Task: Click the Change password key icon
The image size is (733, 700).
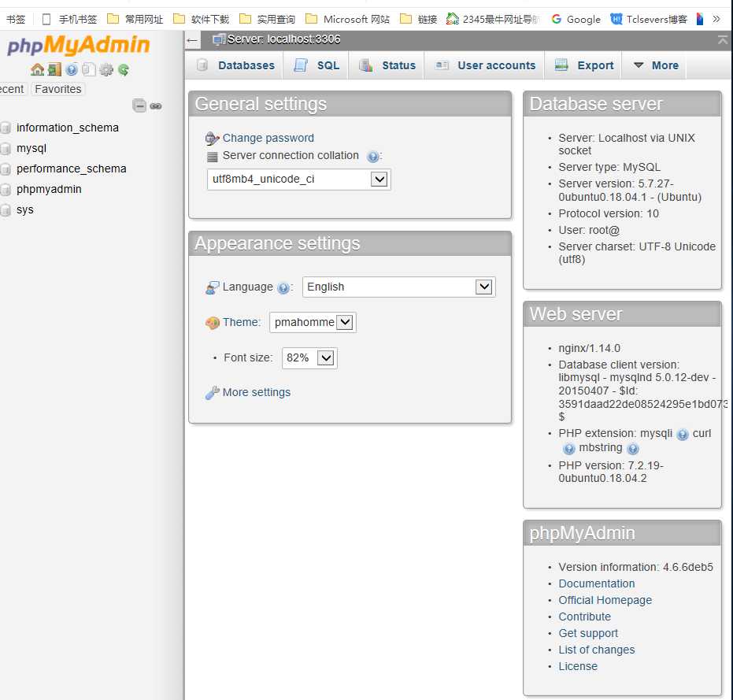Action: pos(213,139)
